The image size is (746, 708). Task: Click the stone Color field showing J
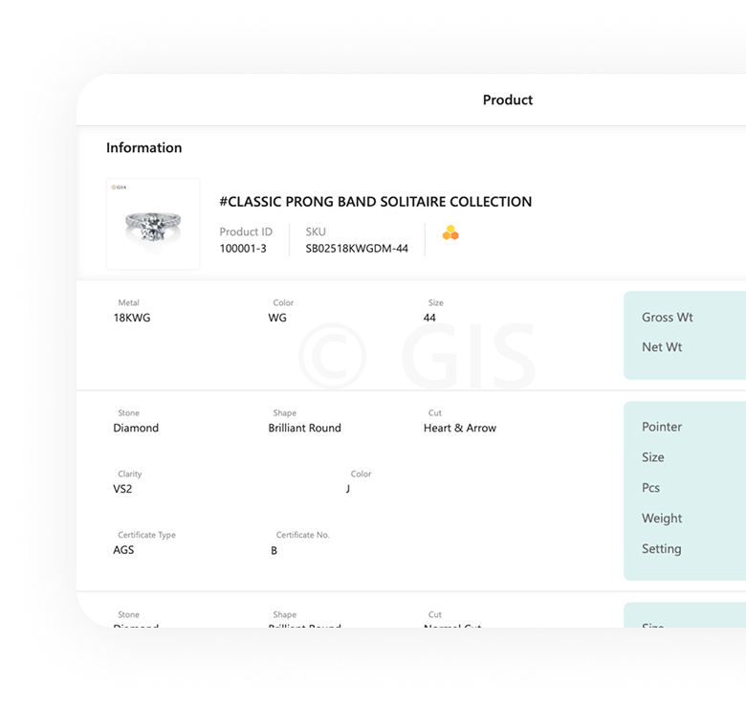point(348,489)
